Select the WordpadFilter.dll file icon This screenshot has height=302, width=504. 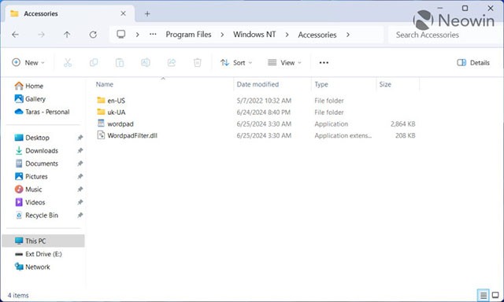pyautogui.click(x=101, y=135)
